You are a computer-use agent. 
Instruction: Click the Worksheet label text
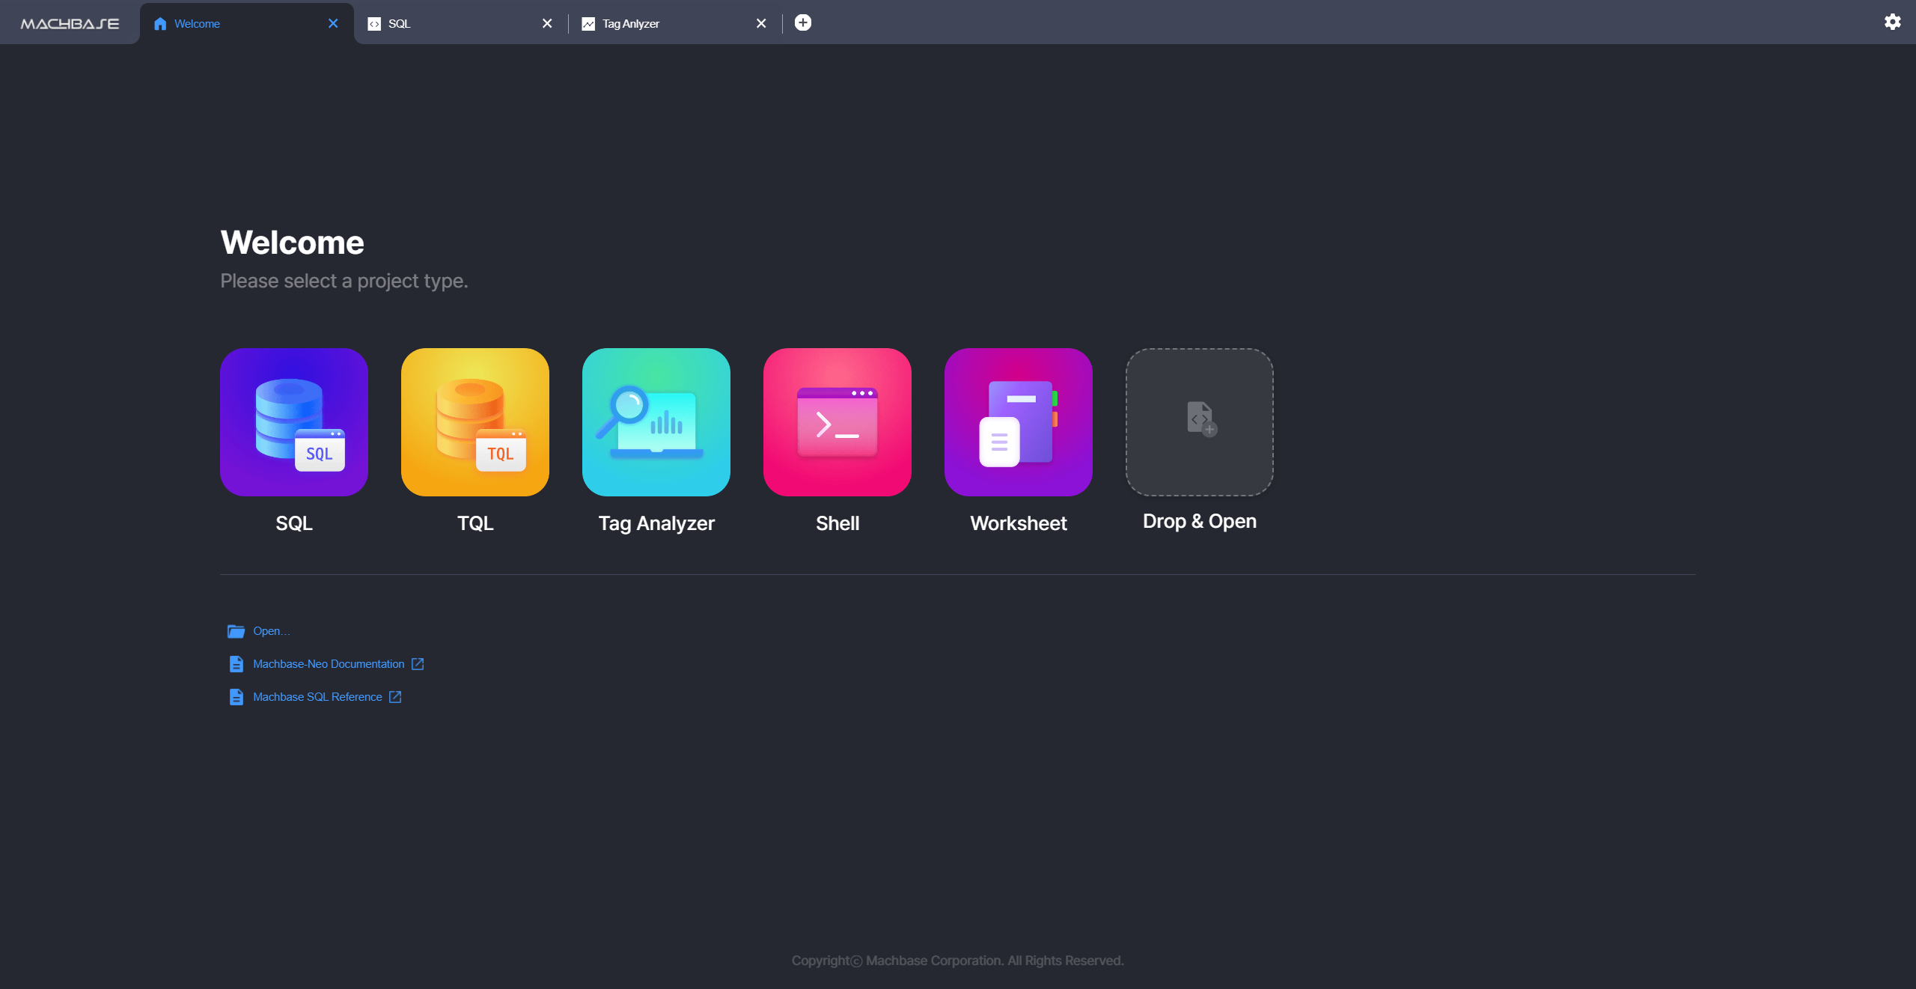click(x=1019, y=523)
